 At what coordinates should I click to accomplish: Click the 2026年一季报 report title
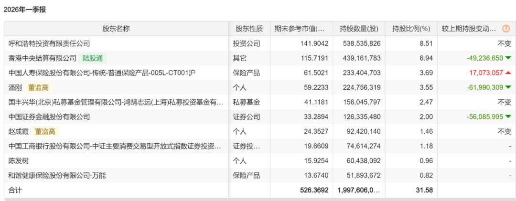coord(25,10)
